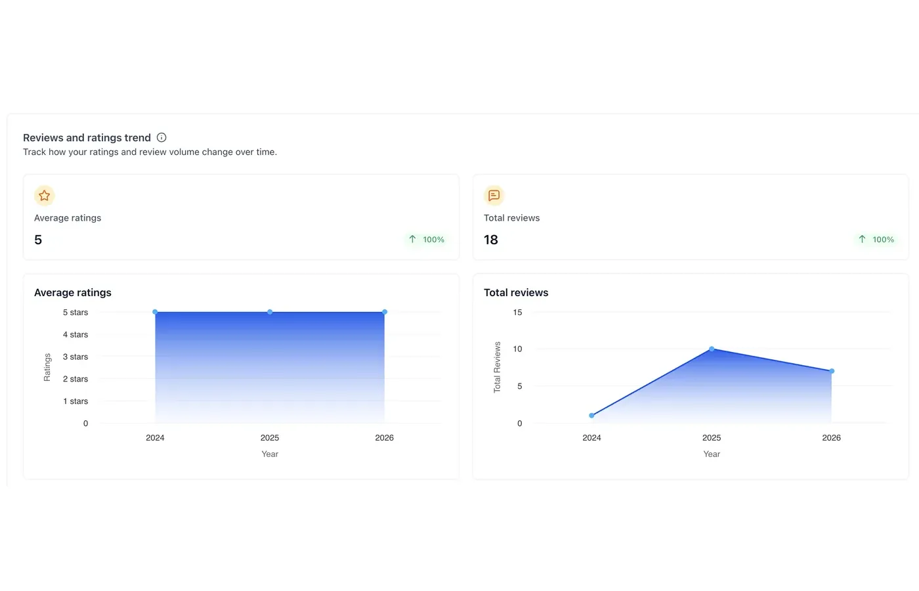Viewport: 919px width, 591px height.
Task: Click the Total reviews value 18
Action: (491, 240)
